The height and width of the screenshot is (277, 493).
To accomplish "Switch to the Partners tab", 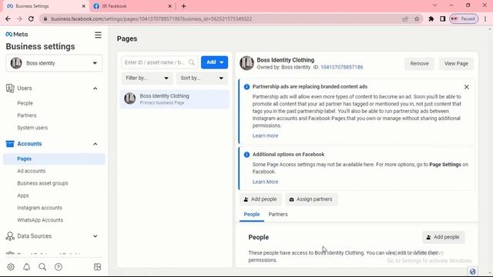I will [278, 214].
